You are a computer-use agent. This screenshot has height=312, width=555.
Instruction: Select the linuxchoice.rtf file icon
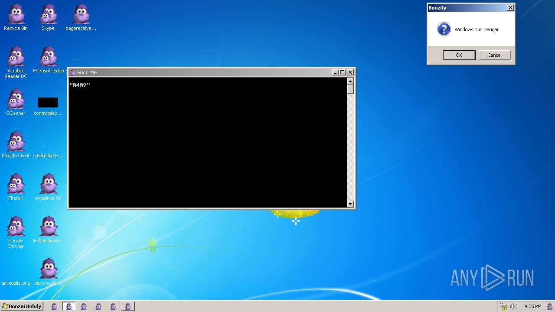(48, 272)
